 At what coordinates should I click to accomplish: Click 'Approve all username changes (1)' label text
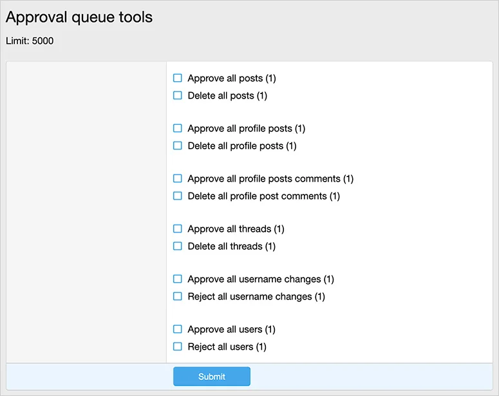point(261,279)
